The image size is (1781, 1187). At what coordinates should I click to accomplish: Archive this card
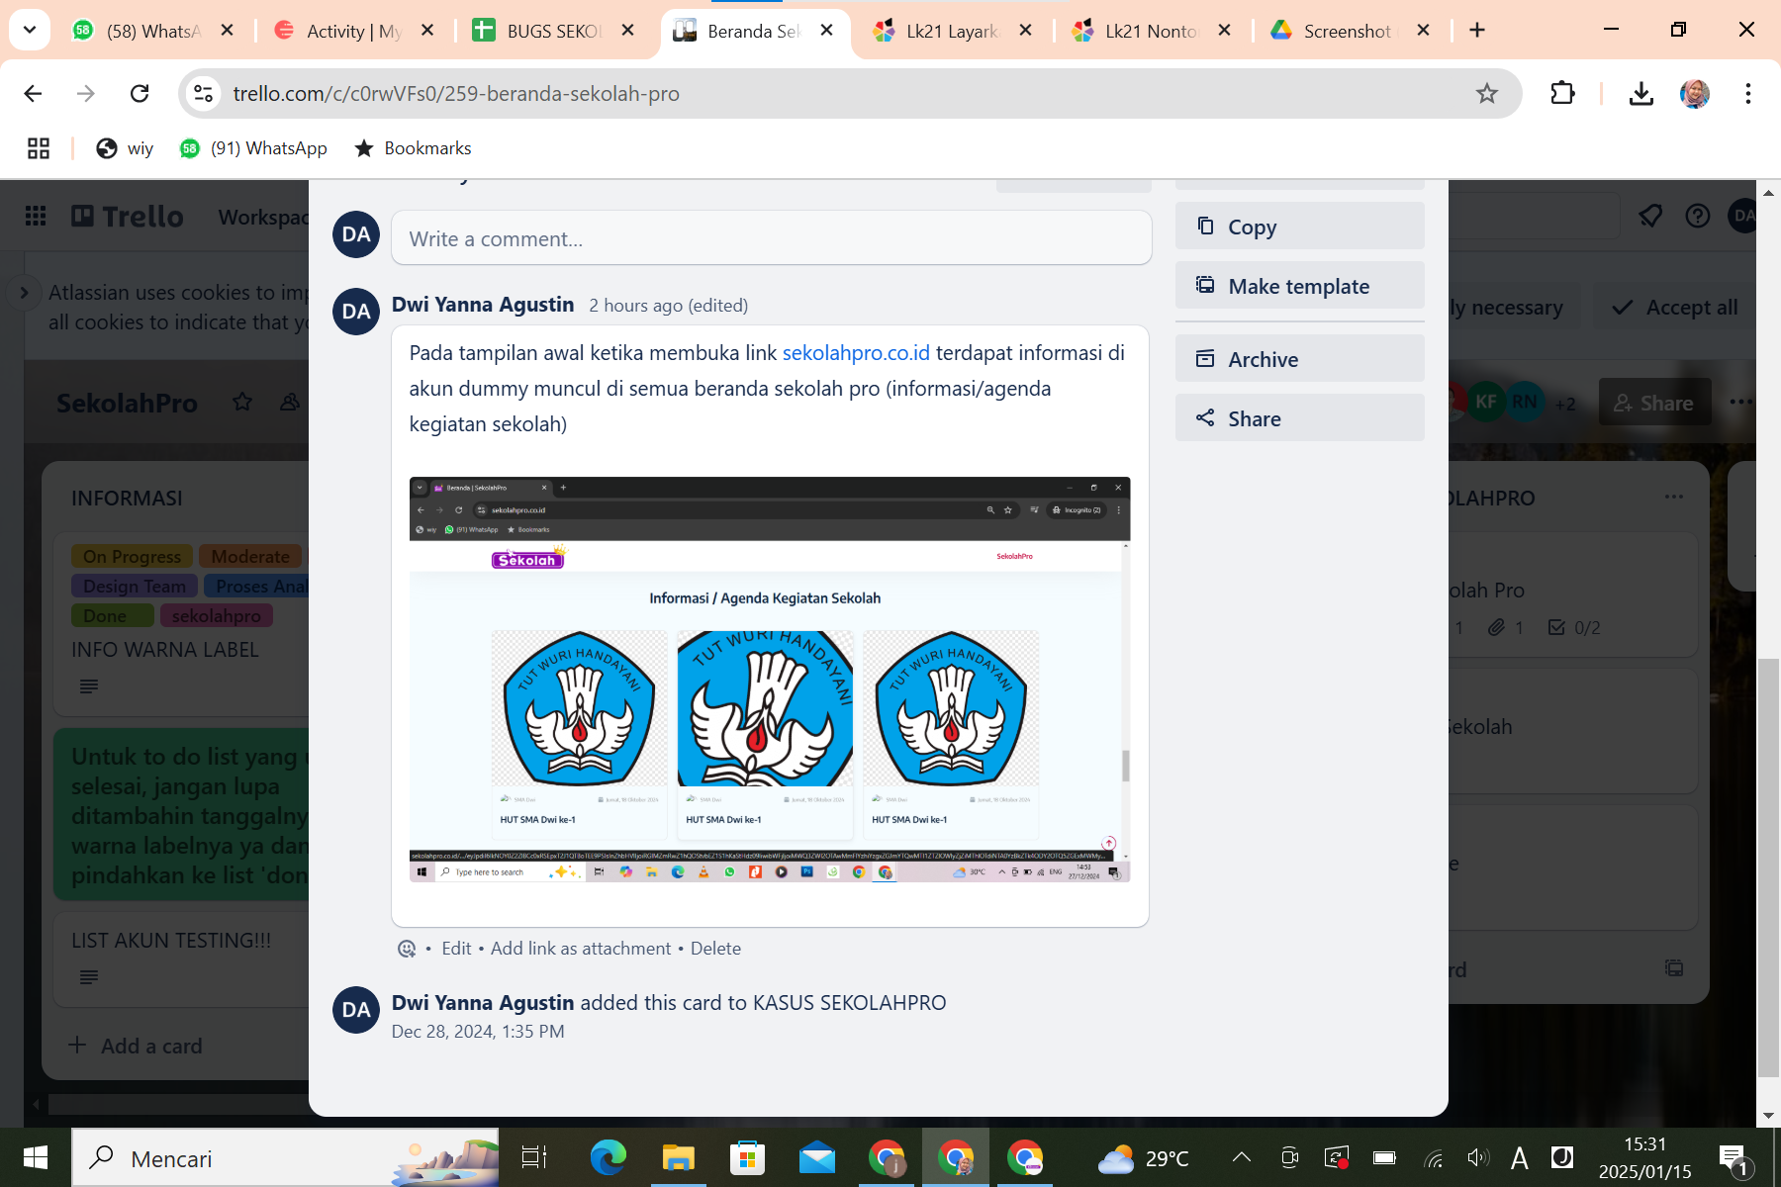[1299, 359]
